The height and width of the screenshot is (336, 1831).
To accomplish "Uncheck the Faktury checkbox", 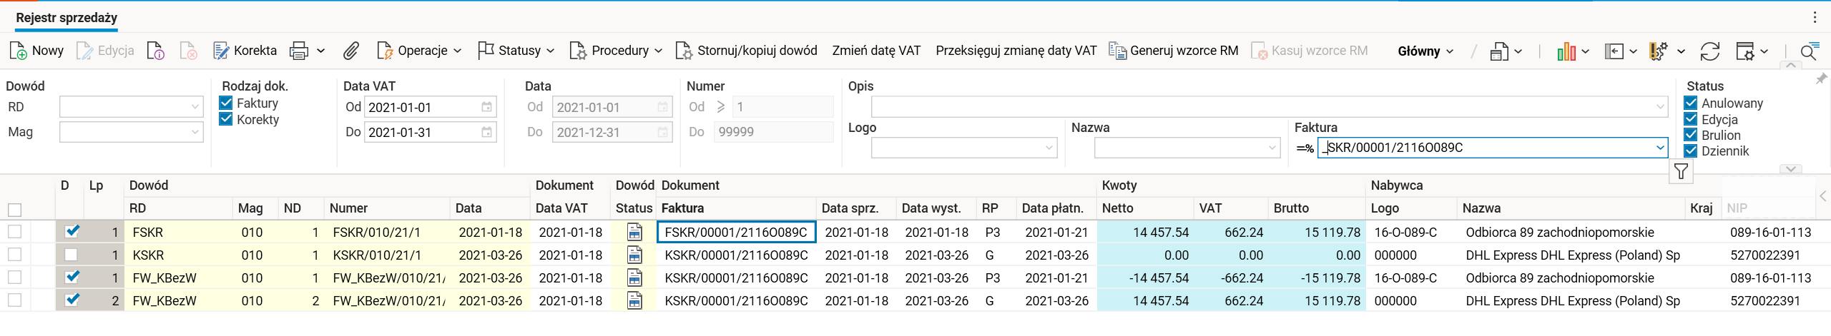I will coord(226,103).
